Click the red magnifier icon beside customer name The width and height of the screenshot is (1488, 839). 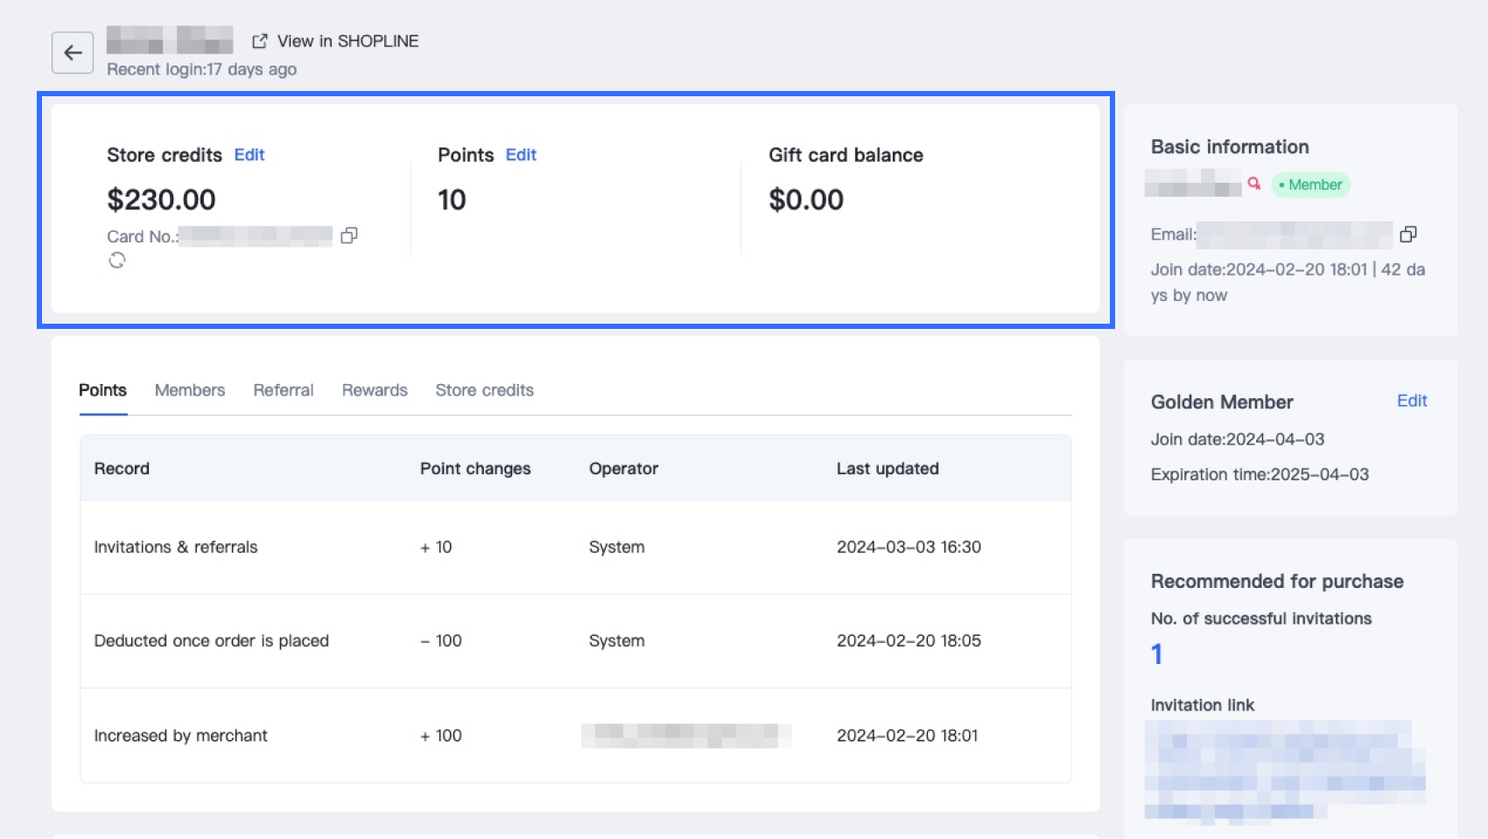[1254, 184]
